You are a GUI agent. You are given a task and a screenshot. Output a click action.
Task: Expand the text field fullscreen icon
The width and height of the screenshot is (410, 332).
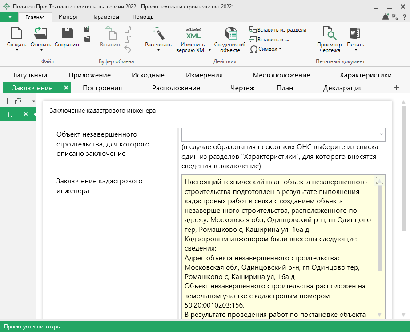click(379, 180)
